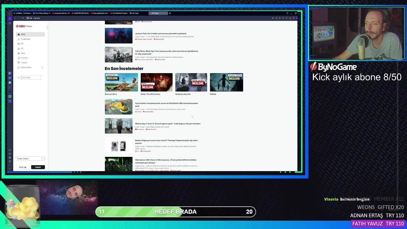Open X (Twitter) in Opera sidebar
The image size is (407, 229).
point(10,92)
